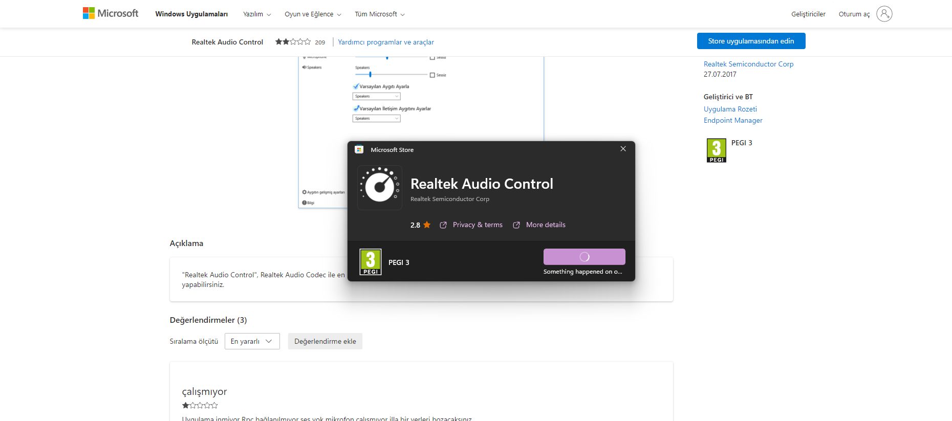Click the PEGI 3 badge in sidebar
Screen dimensions: 952x421
point(717,150)
